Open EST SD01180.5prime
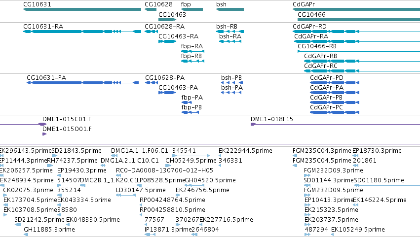The width and height of the screenshot is (420, 237). click(379, 180)
